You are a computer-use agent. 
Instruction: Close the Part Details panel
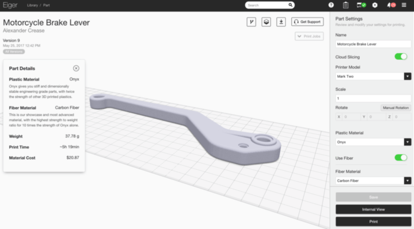tap(76, 68)
